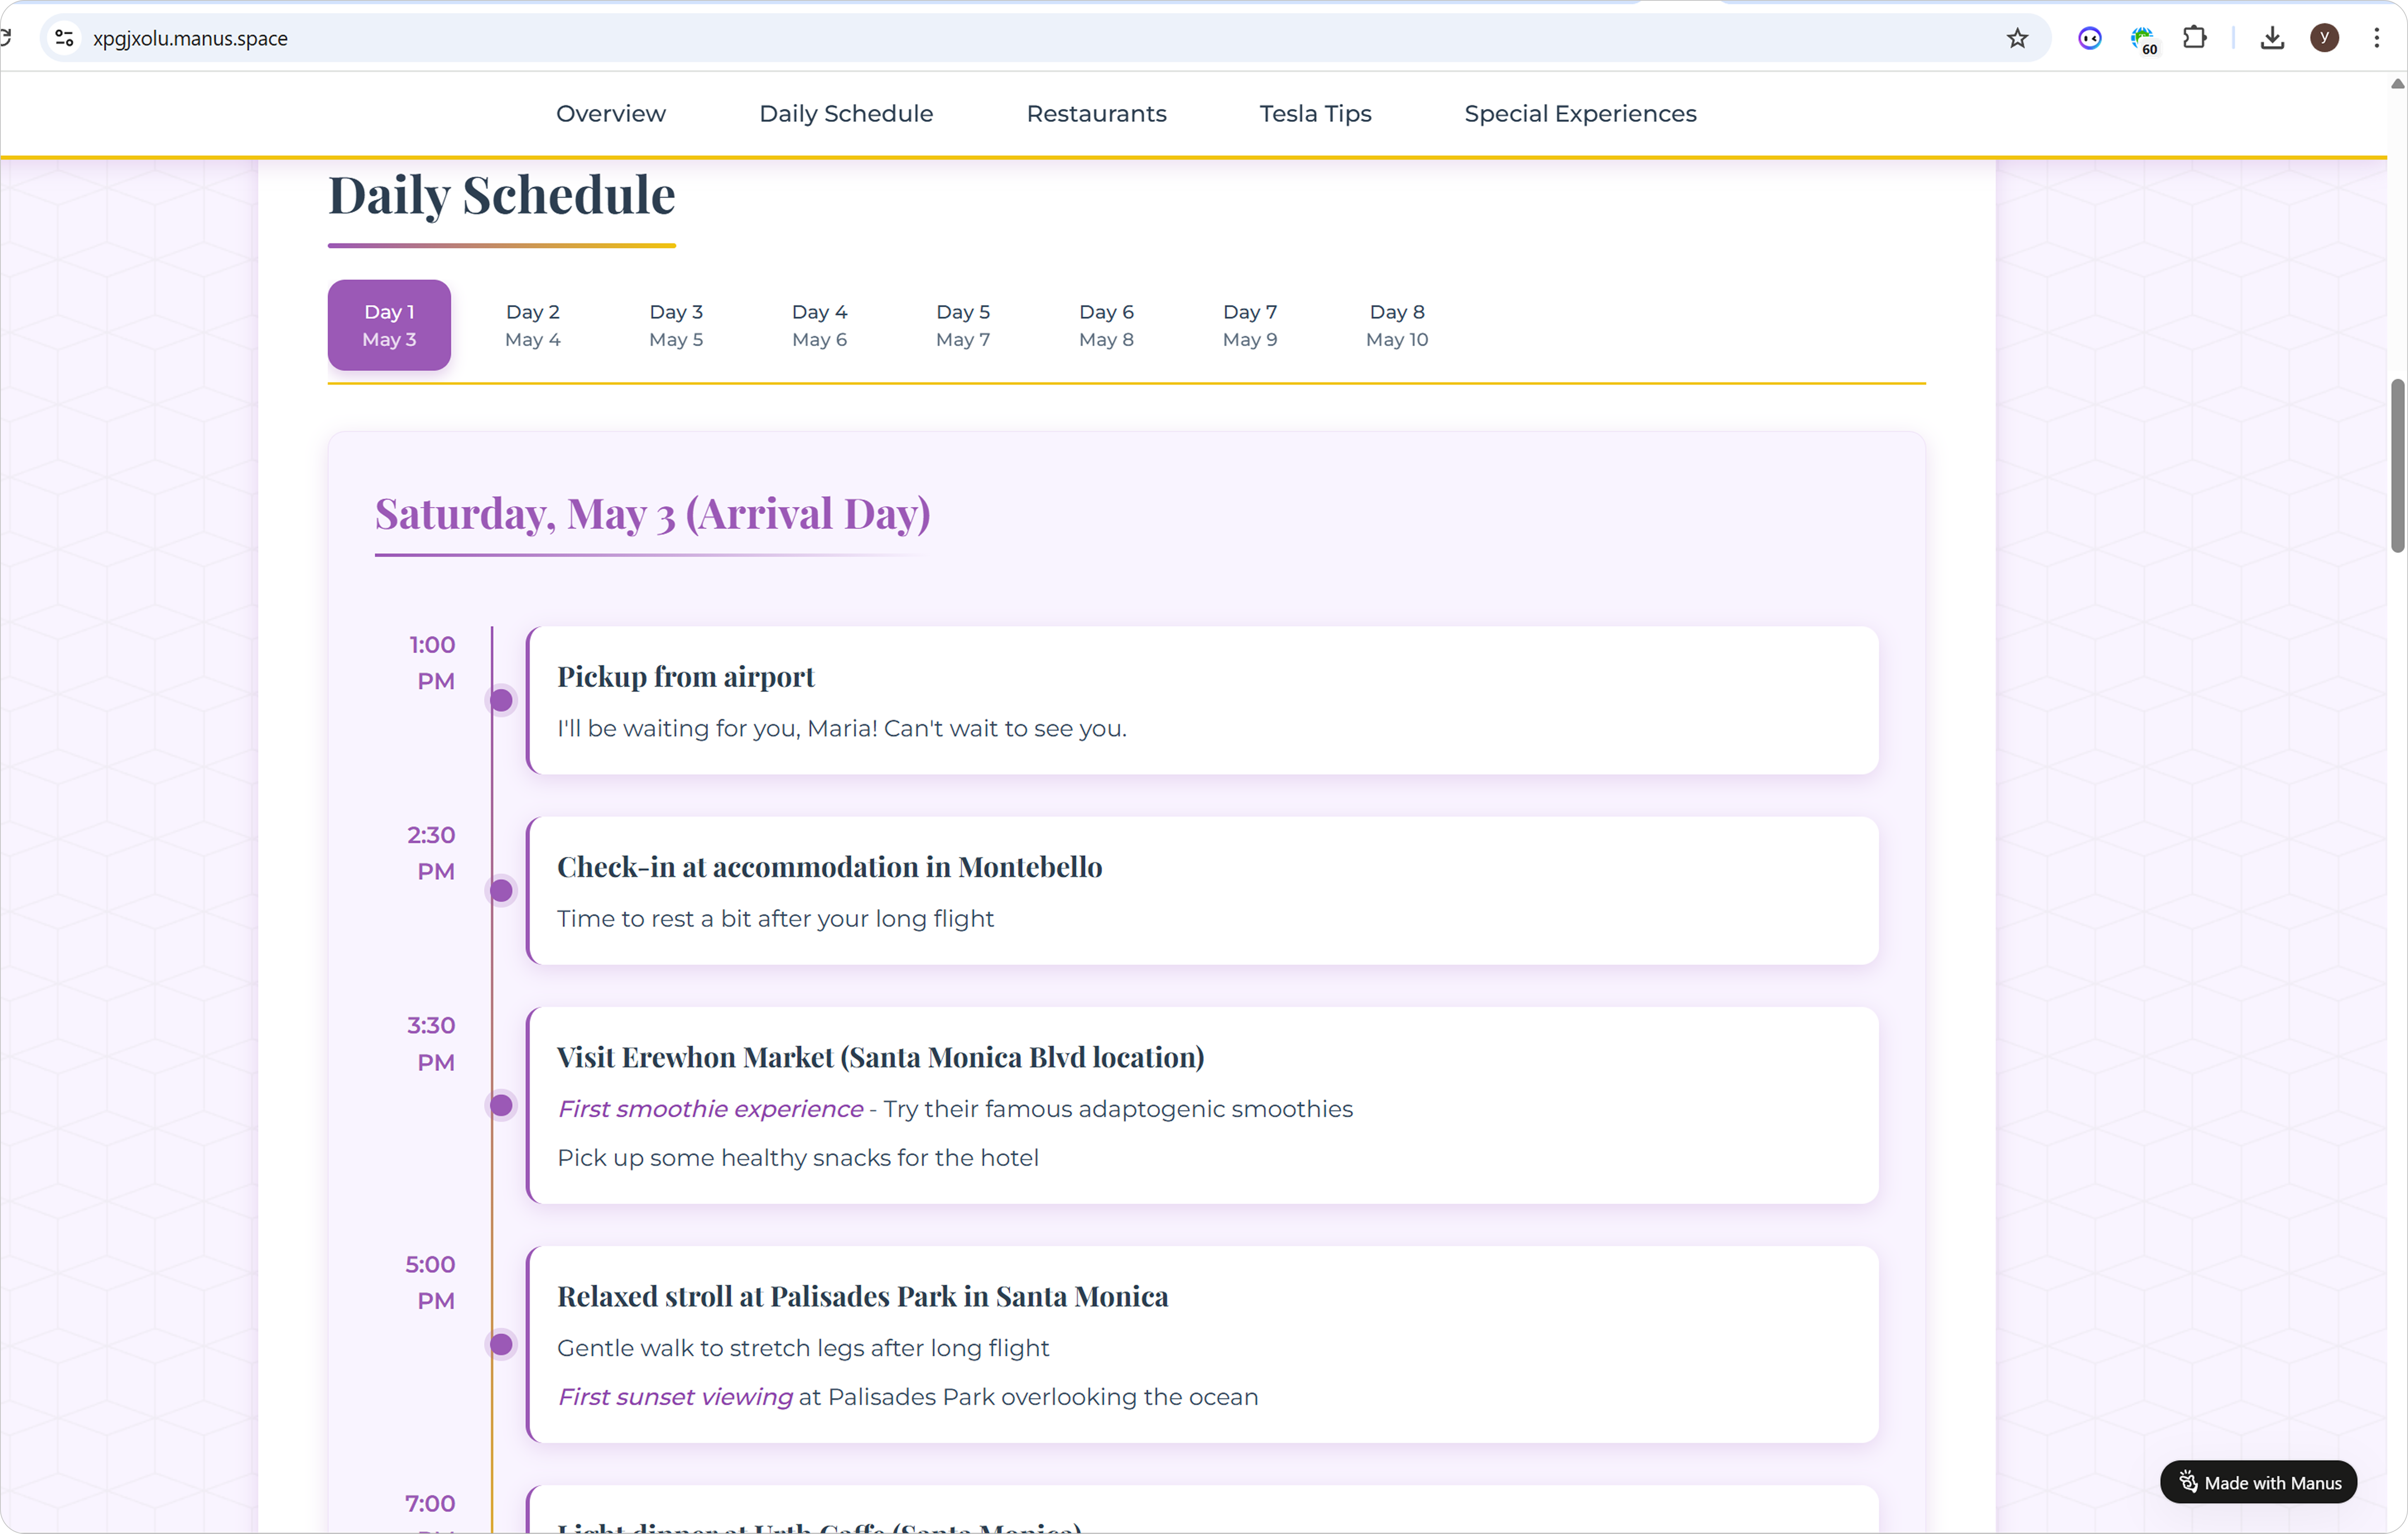The image size is (2408, 1534).
Task: Click the 'Daily Schedule' page heading
Action: 502,195
